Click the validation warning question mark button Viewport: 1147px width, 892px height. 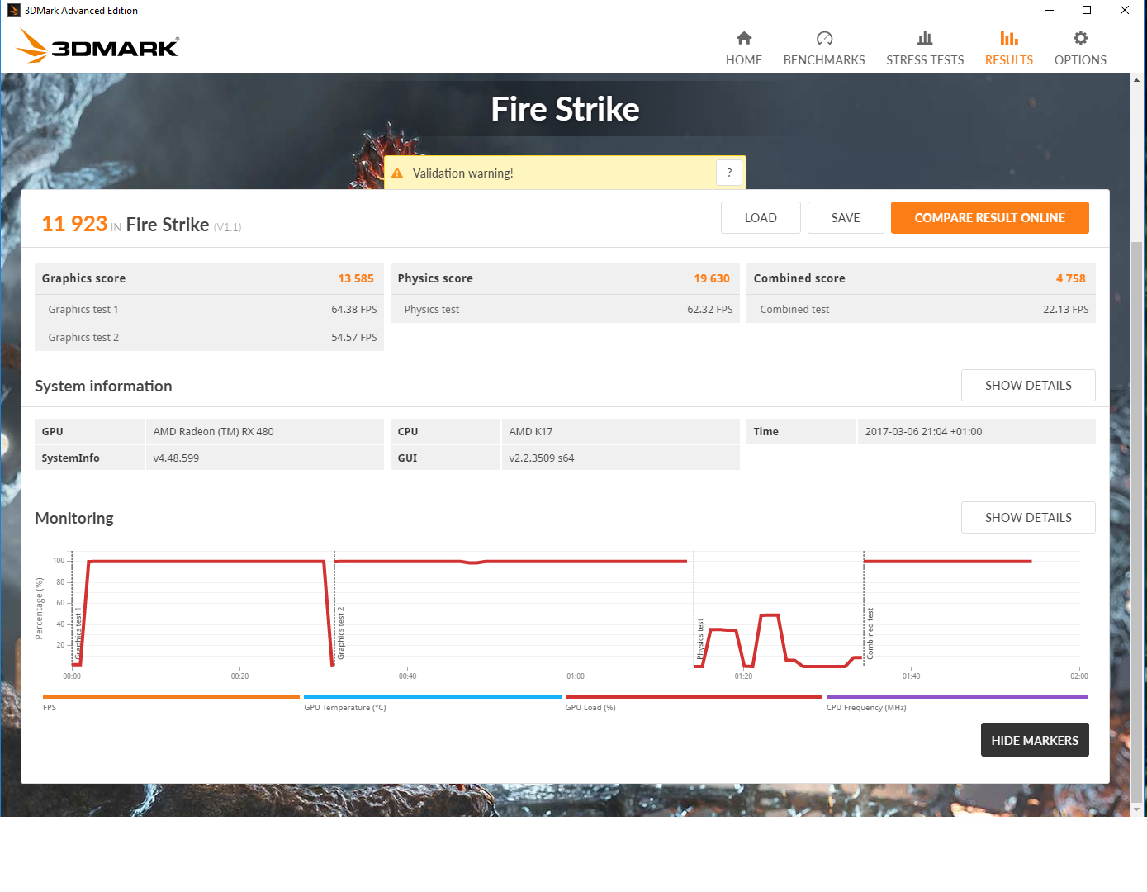pos(729,173)
